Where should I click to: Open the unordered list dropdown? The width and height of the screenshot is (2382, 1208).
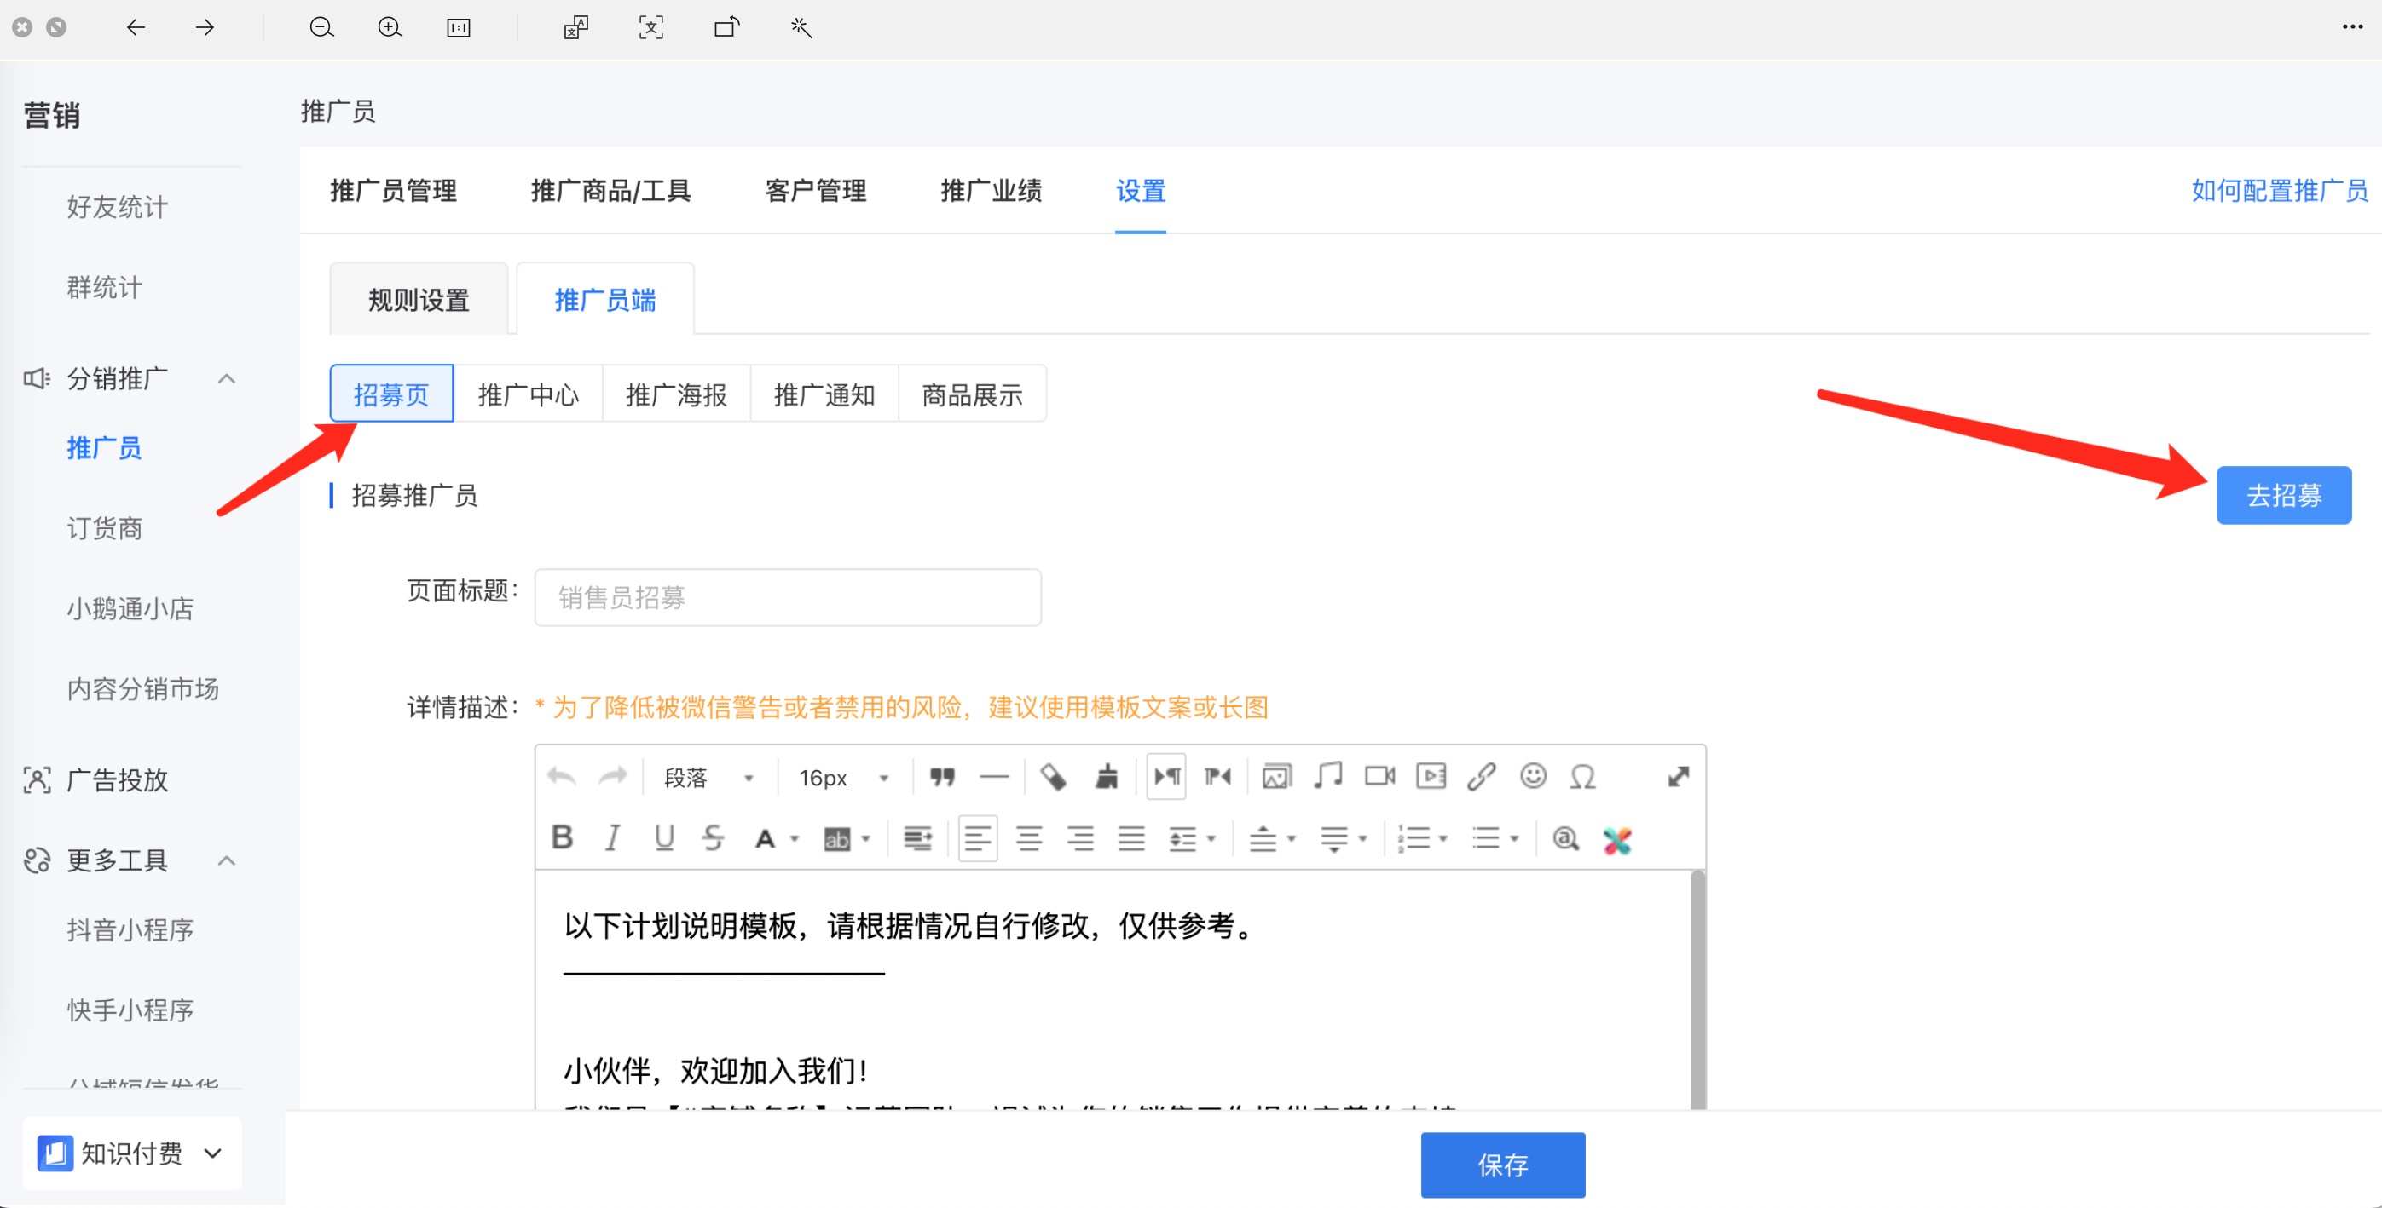[x=1495, y=838]
